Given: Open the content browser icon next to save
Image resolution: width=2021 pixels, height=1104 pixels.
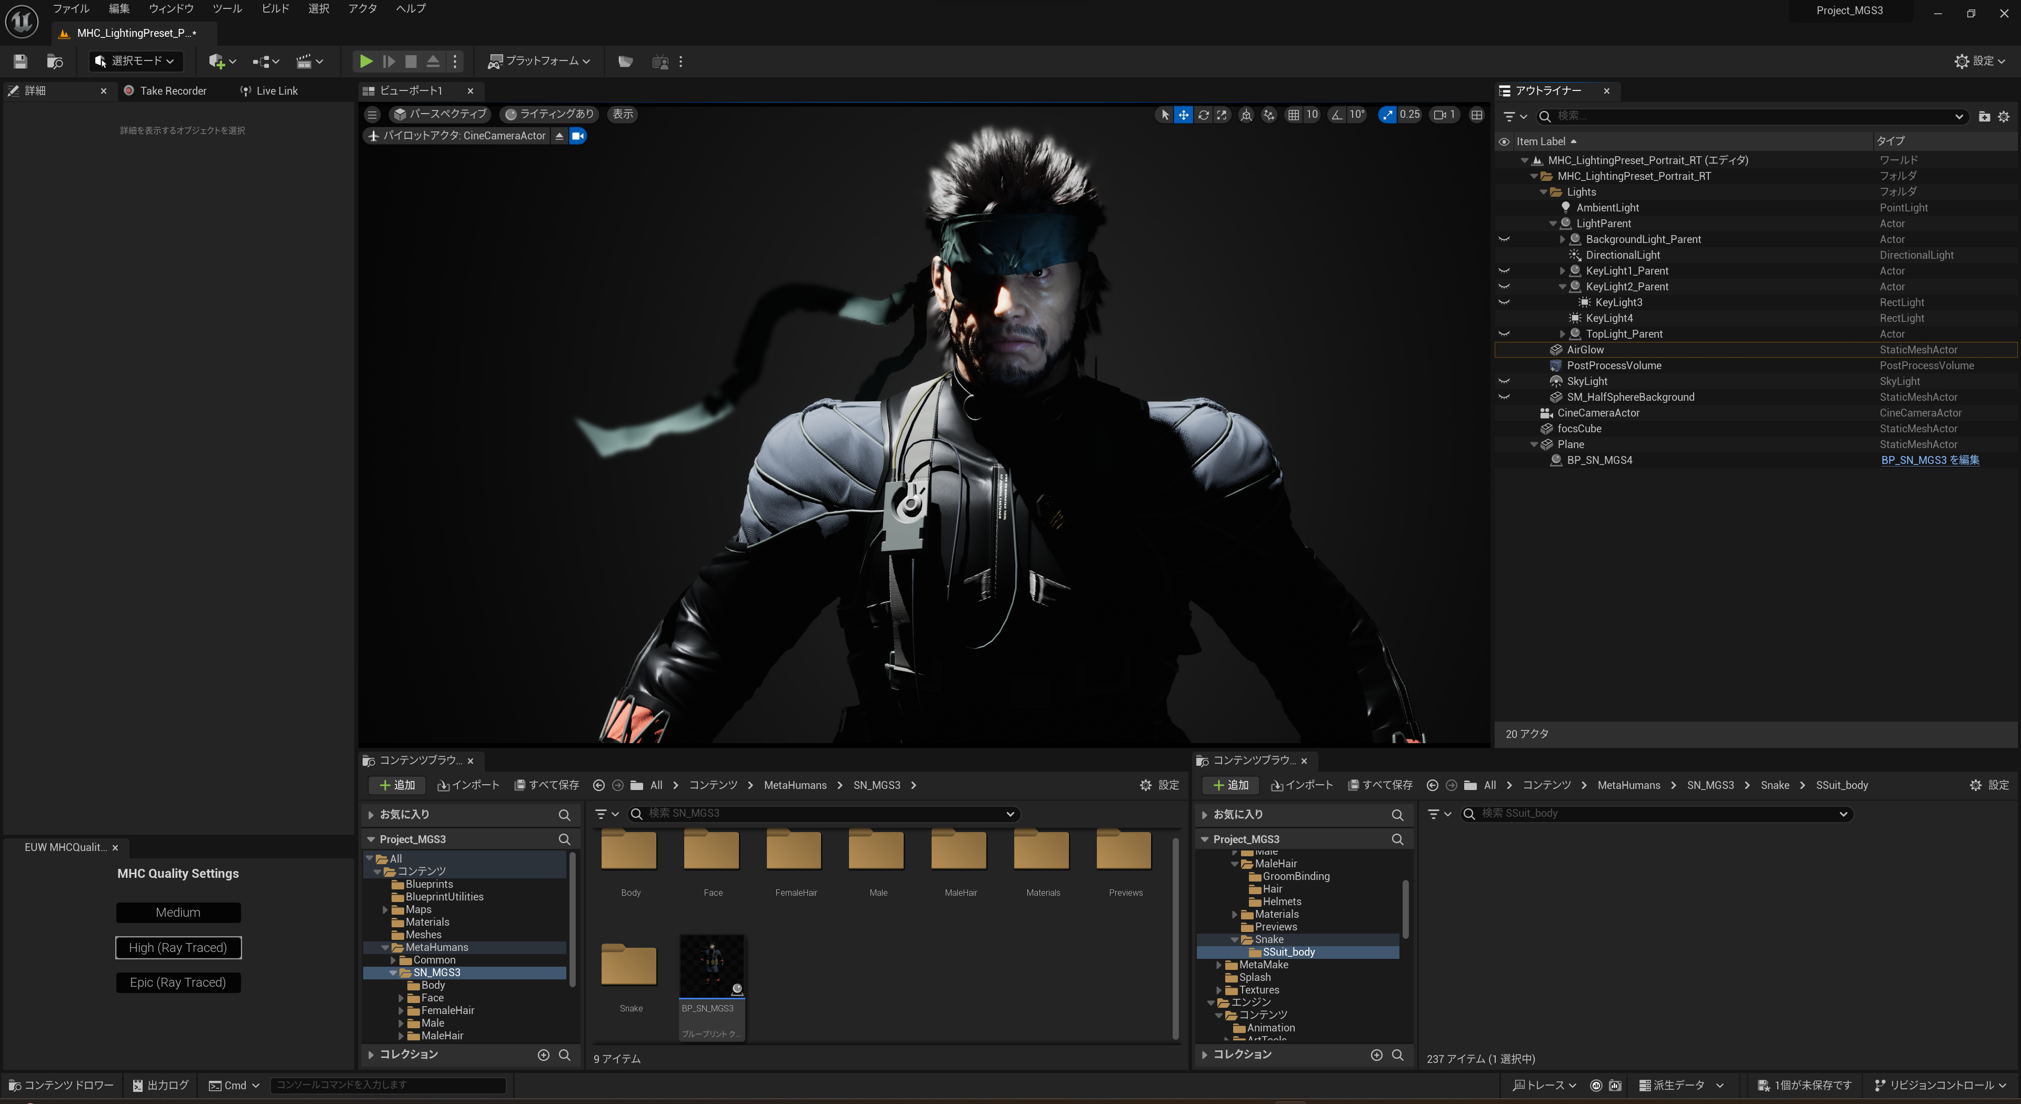Looking at the screenshot, I should pos(55,61).
